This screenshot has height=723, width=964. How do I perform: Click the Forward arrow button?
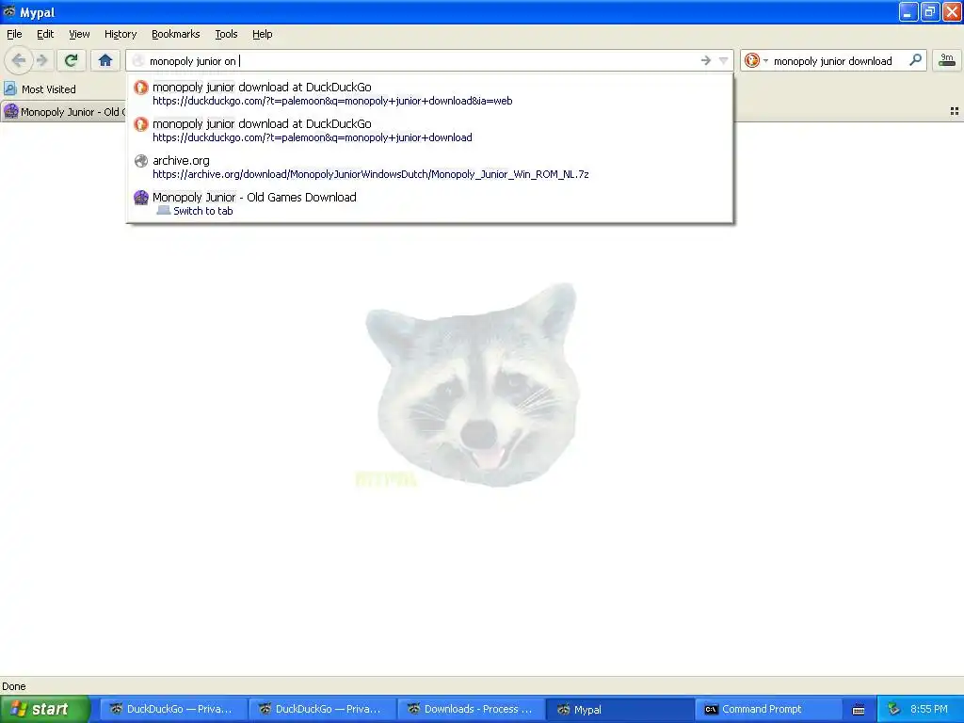pos(41,60)
